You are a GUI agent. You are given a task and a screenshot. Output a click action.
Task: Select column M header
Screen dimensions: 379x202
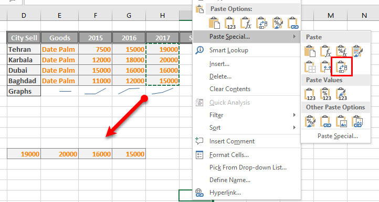(330, 16)
